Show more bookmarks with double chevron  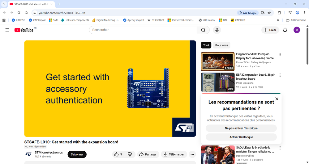pos(278,20)
